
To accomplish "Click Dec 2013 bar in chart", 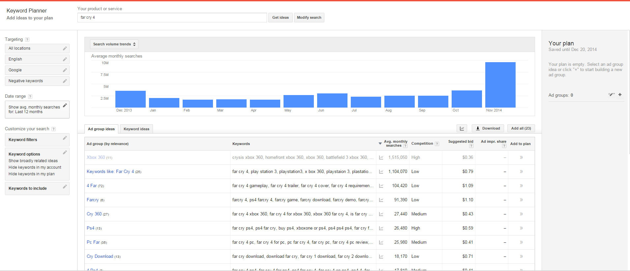I will pos(130,99).
